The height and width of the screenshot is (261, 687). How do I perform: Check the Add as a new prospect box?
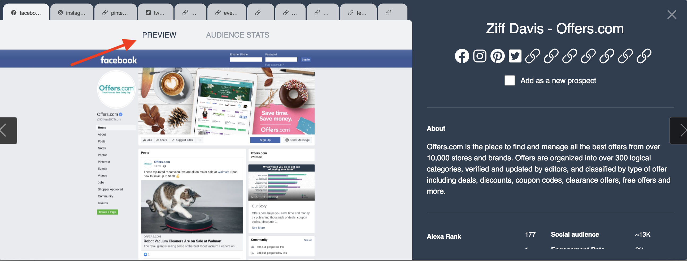pos(509,80)
